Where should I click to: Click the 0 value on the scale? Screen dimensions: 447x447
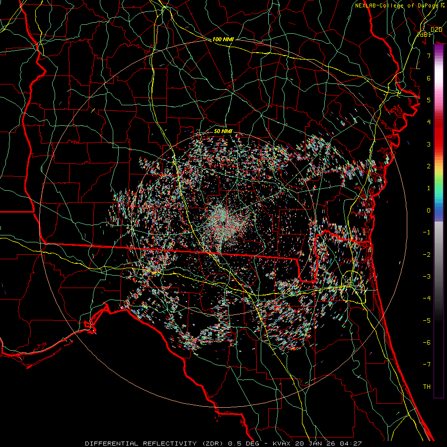click(x=429, y=211)
